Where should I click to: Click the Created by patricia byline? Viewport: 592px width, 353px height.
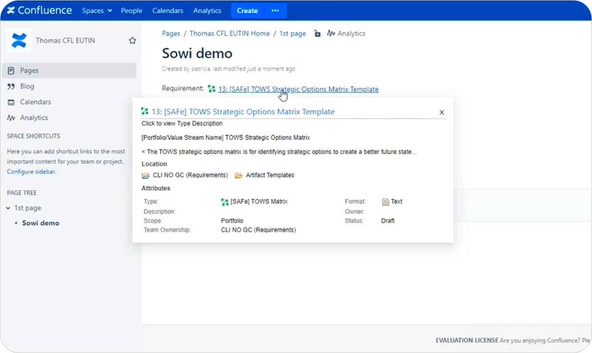click(228, 69)
